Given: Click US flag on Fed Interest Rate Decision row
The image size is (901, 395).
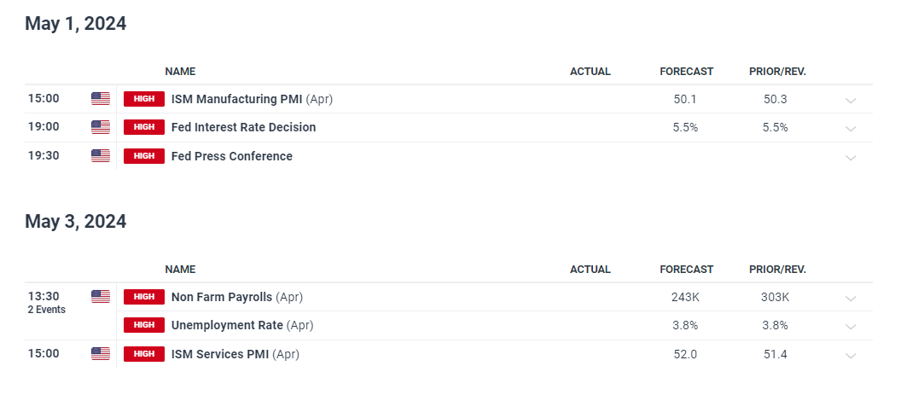Looking at the screenshot, I should coord(100,127).
